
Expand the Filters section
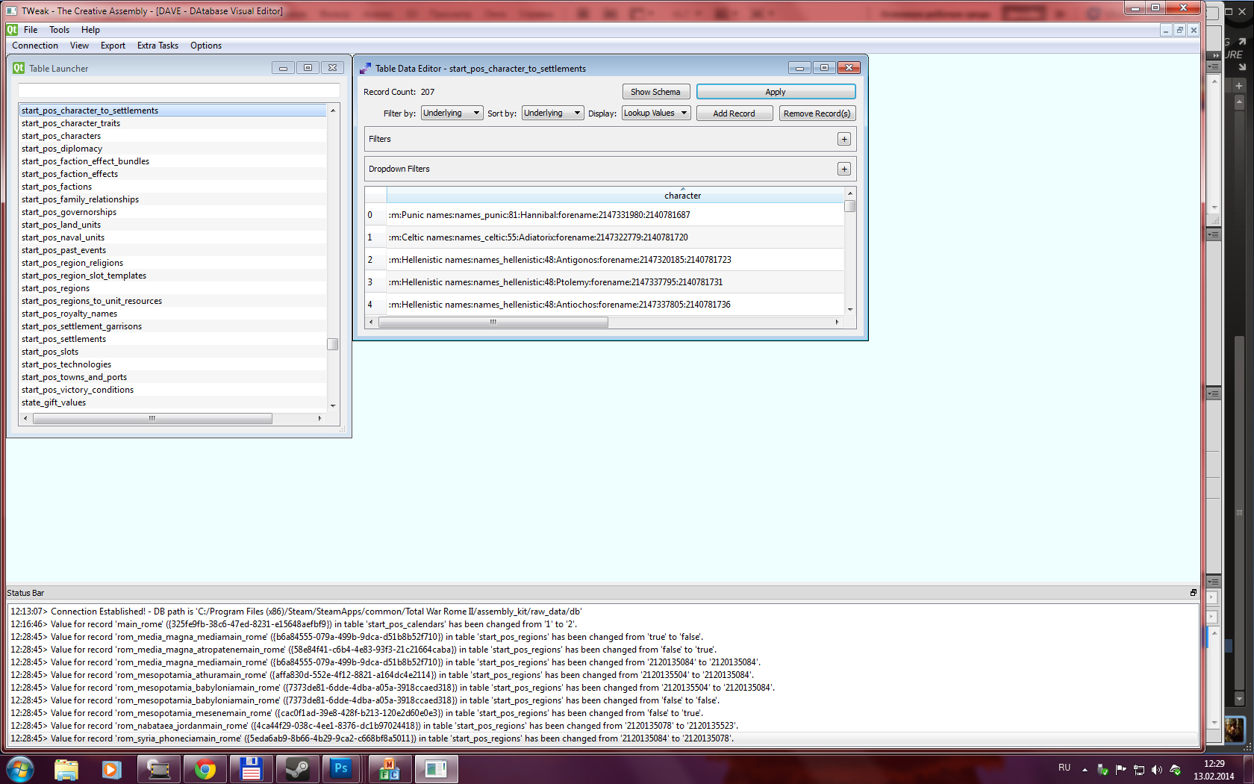pyautogui.click(x=844, y=139)
